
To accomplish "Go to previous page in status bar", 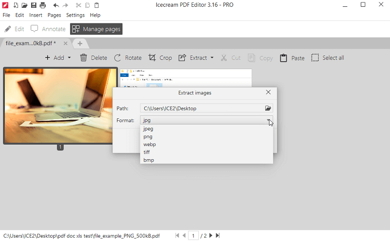I will click(x=184, y=235).
